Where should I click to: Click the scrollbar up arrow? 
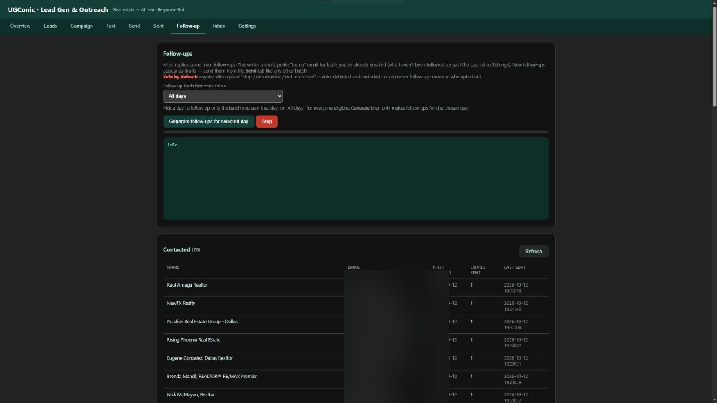[x=714, y=3]
